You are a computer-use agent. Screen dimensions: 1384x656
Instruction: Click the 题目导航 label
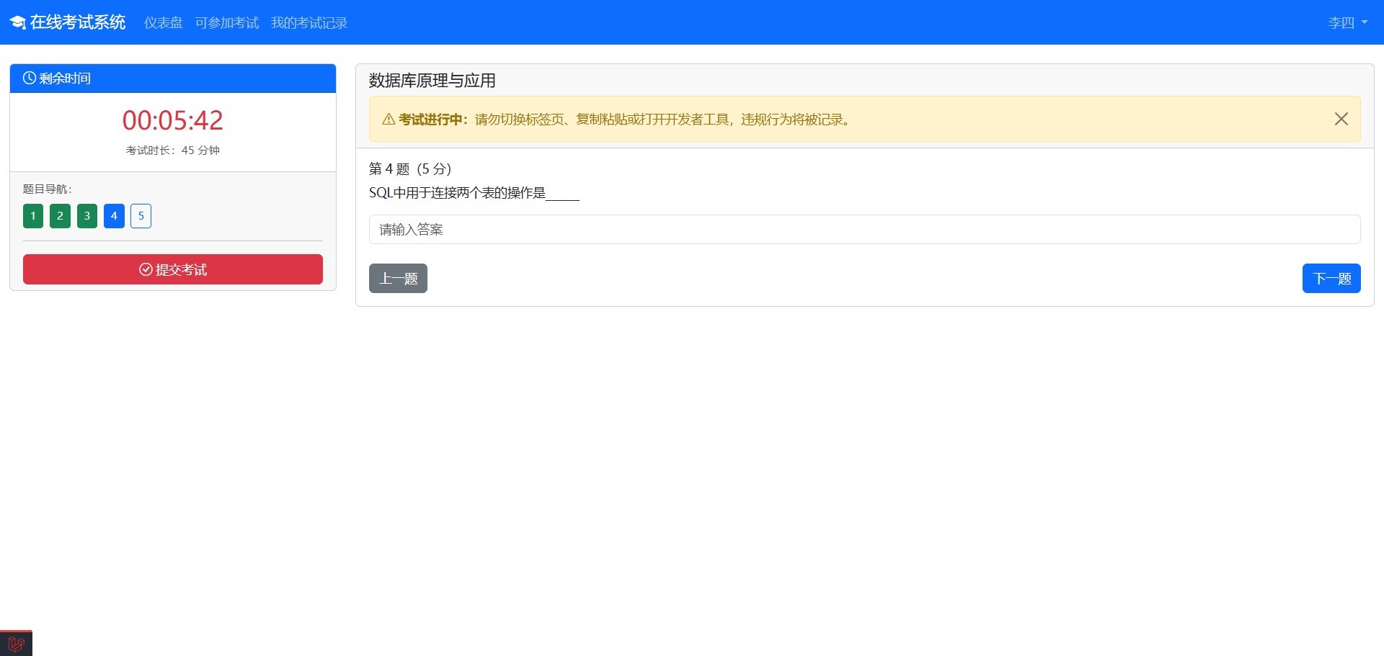pos(48,189)
